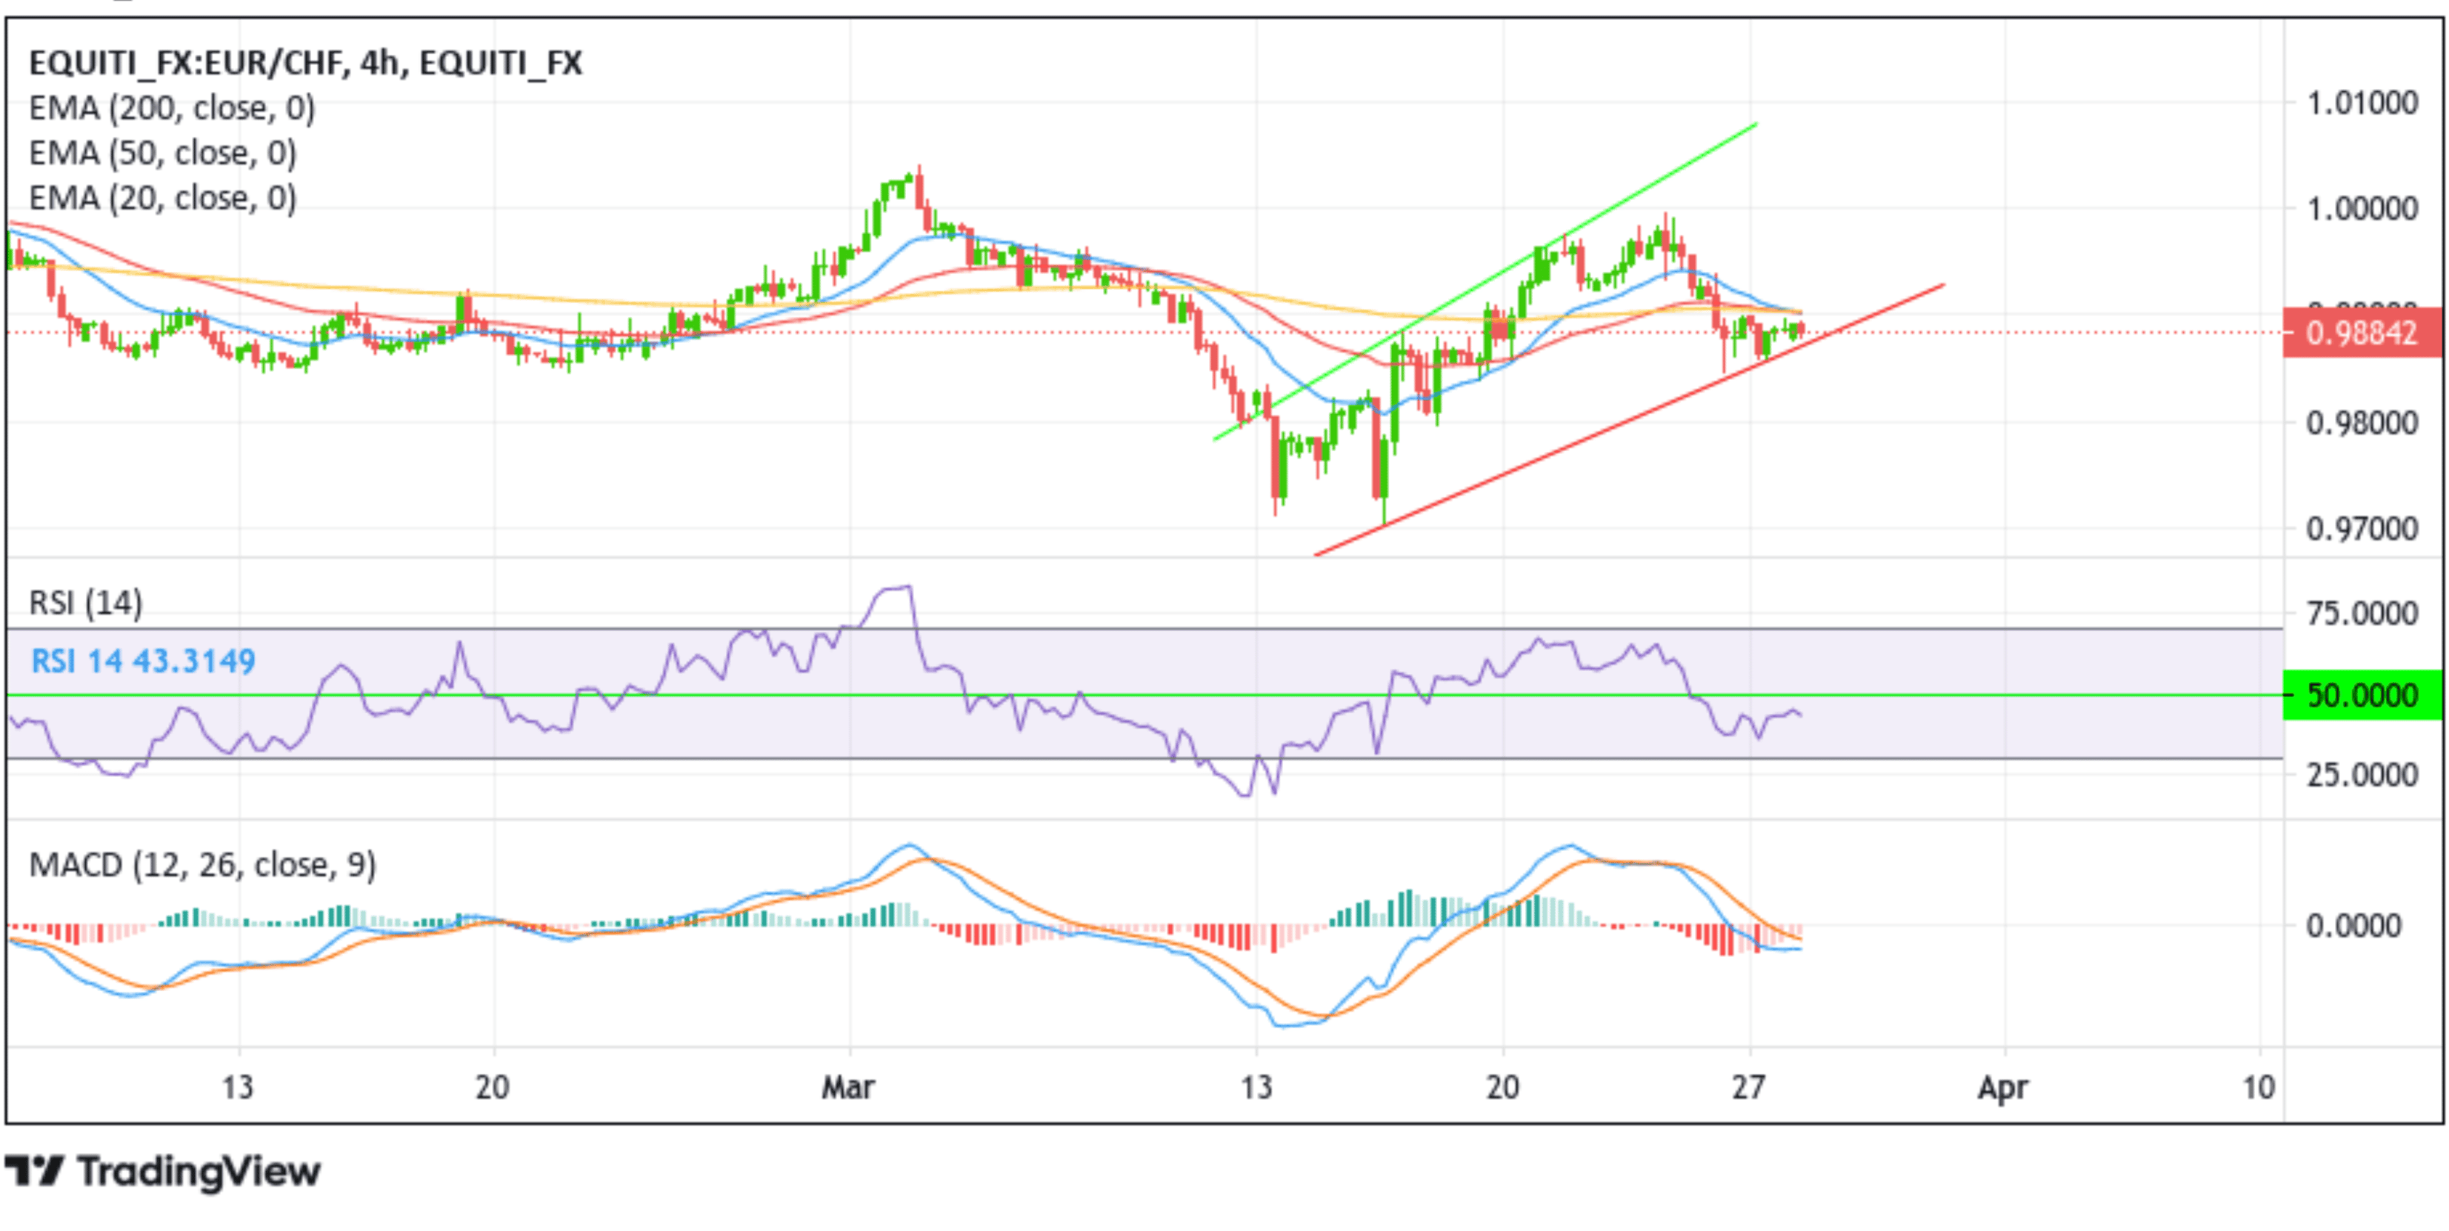Select the EMA (20, close, 0) legend

[x=162, y=198]
